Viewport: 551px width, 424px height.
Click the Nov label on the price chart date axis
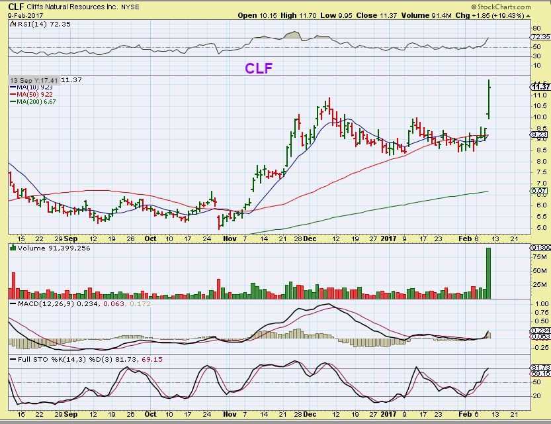click(x=230, y=238)
